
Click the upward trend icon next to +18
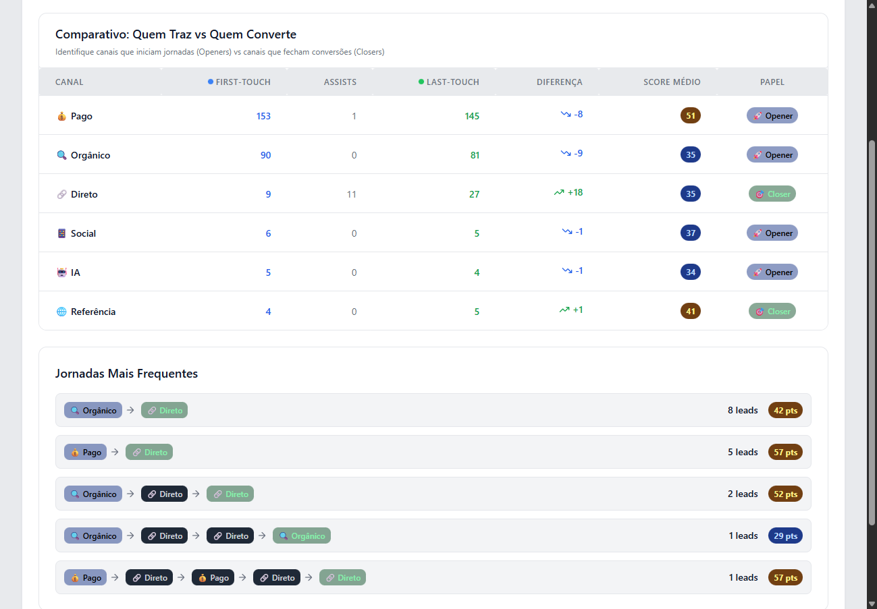coord(559,192)
